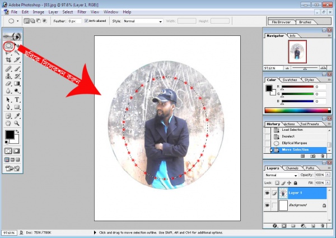Switch to the Channels tab
Image resolution: width=336 pixels, height=238 pixels.
pyautogui.click(x=292, y=168)
